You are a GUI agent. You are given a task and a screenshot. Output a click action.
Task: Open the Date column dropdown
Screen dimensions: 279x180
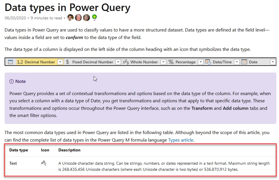[273, 62]
